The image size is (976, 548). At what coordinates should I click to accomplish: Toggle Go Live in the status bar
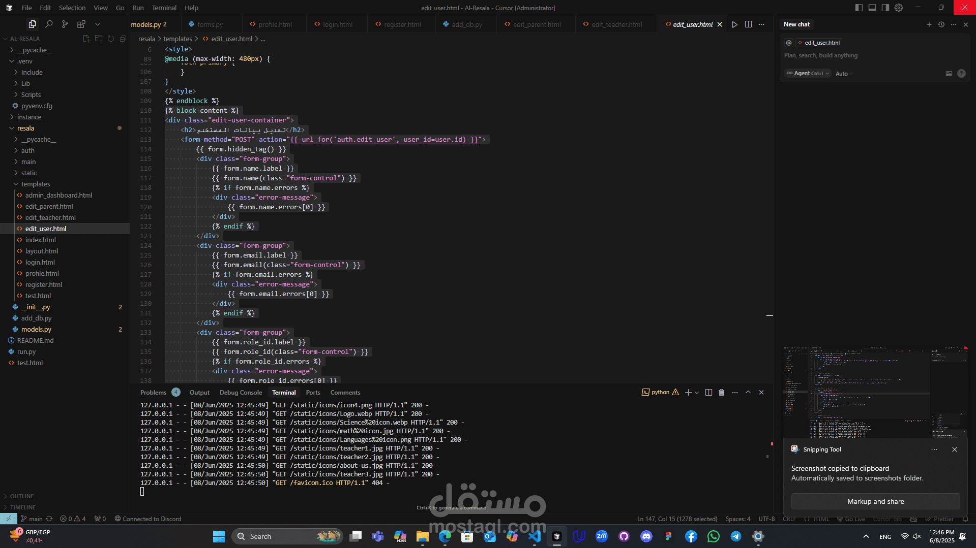pos(851,519)
